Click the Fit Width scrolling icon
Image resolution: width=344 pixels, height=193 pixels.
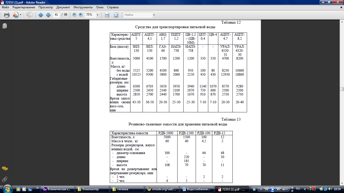tap(107, 15)
